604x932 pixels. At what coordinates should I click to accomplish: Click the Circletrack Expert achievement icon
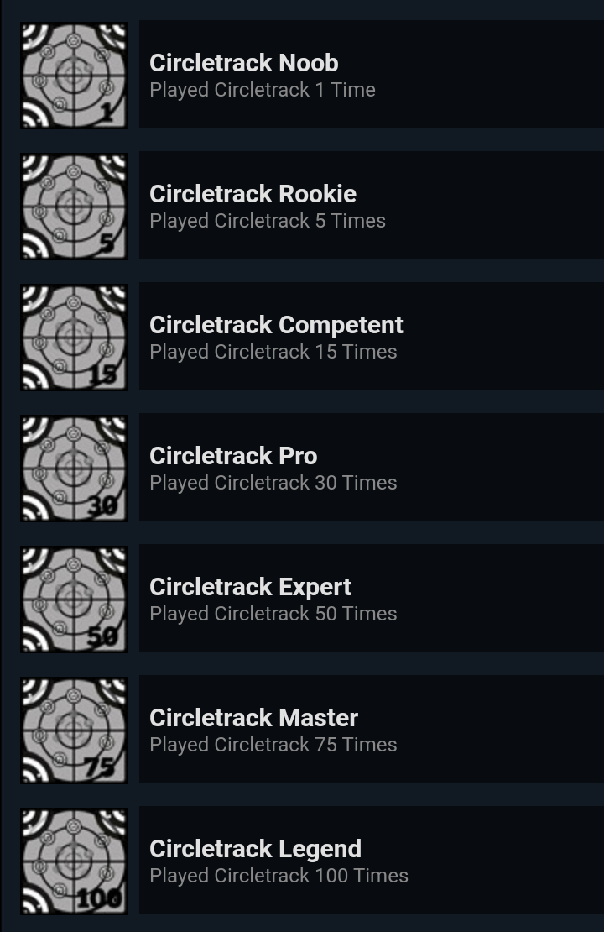74,600
